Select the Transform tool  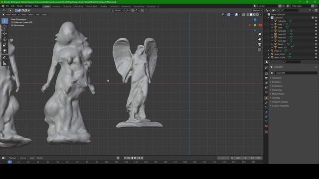pos(4,51)
